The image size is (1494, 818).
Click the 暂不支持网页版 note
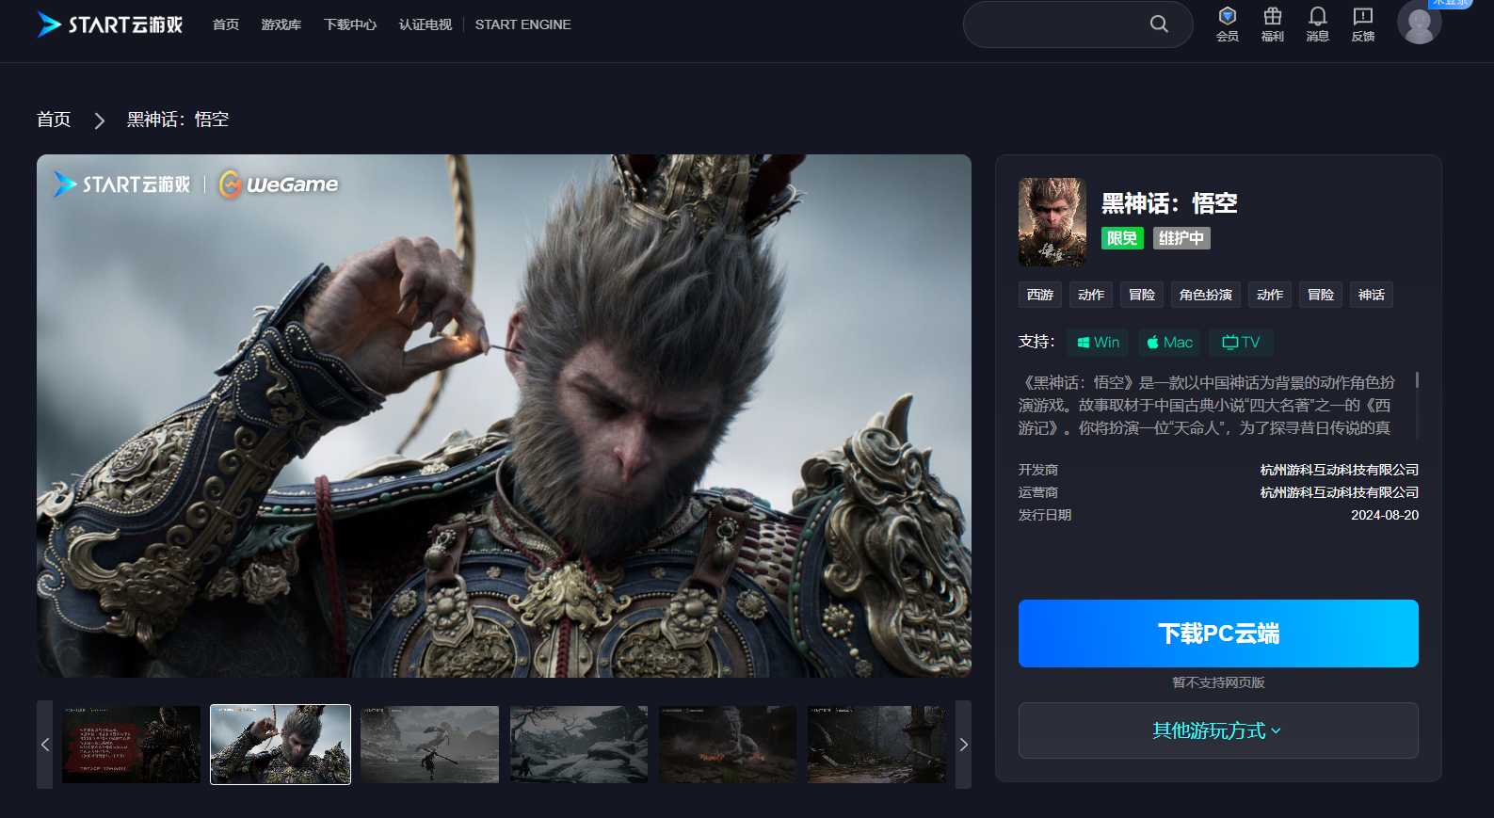pos(1218,682)
